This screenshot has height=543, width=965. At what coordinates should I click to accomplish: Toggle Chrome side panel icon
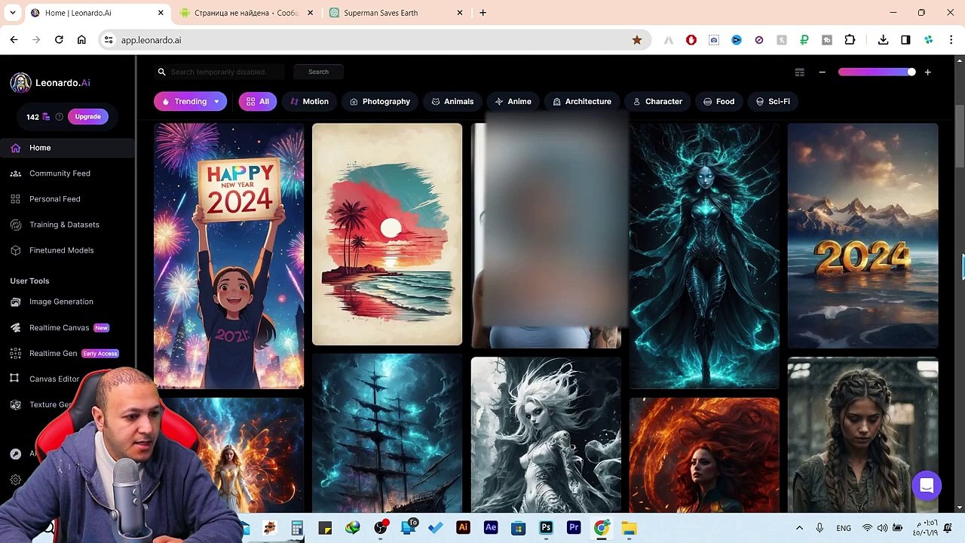click(x=905, y=40)
